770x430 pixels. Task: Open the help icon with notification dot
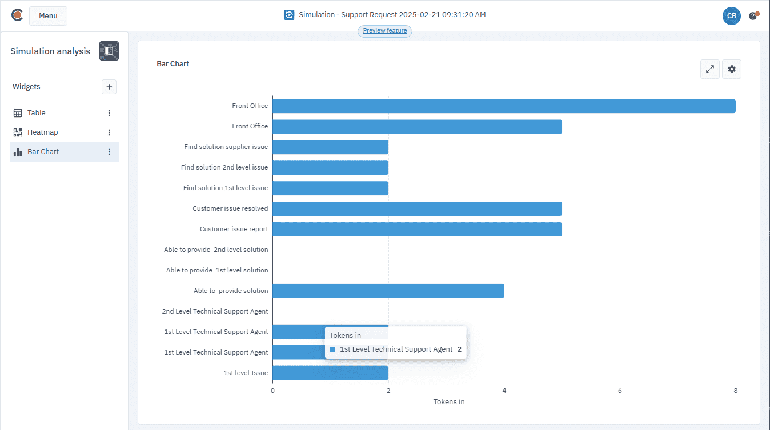point(753,16)
